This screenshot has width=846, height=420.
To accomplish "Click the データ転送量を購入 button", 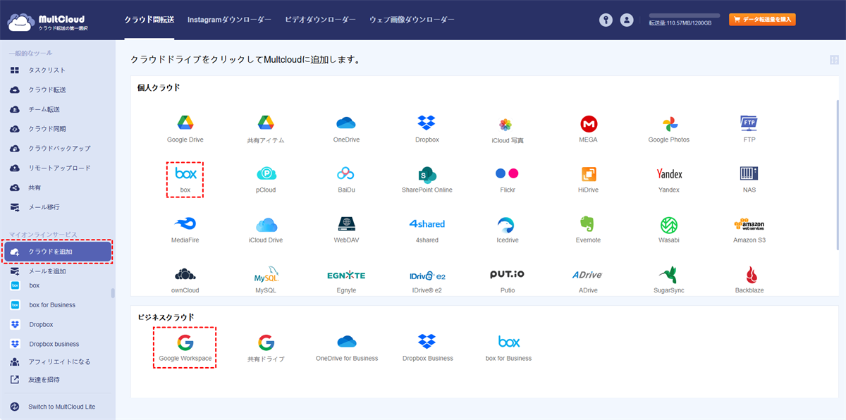I will [762, 20].
